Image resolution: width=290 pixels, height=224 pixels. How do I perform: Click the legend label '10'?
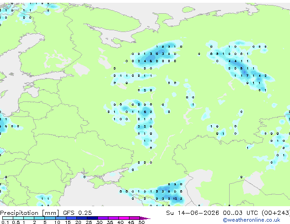(57, 222)
